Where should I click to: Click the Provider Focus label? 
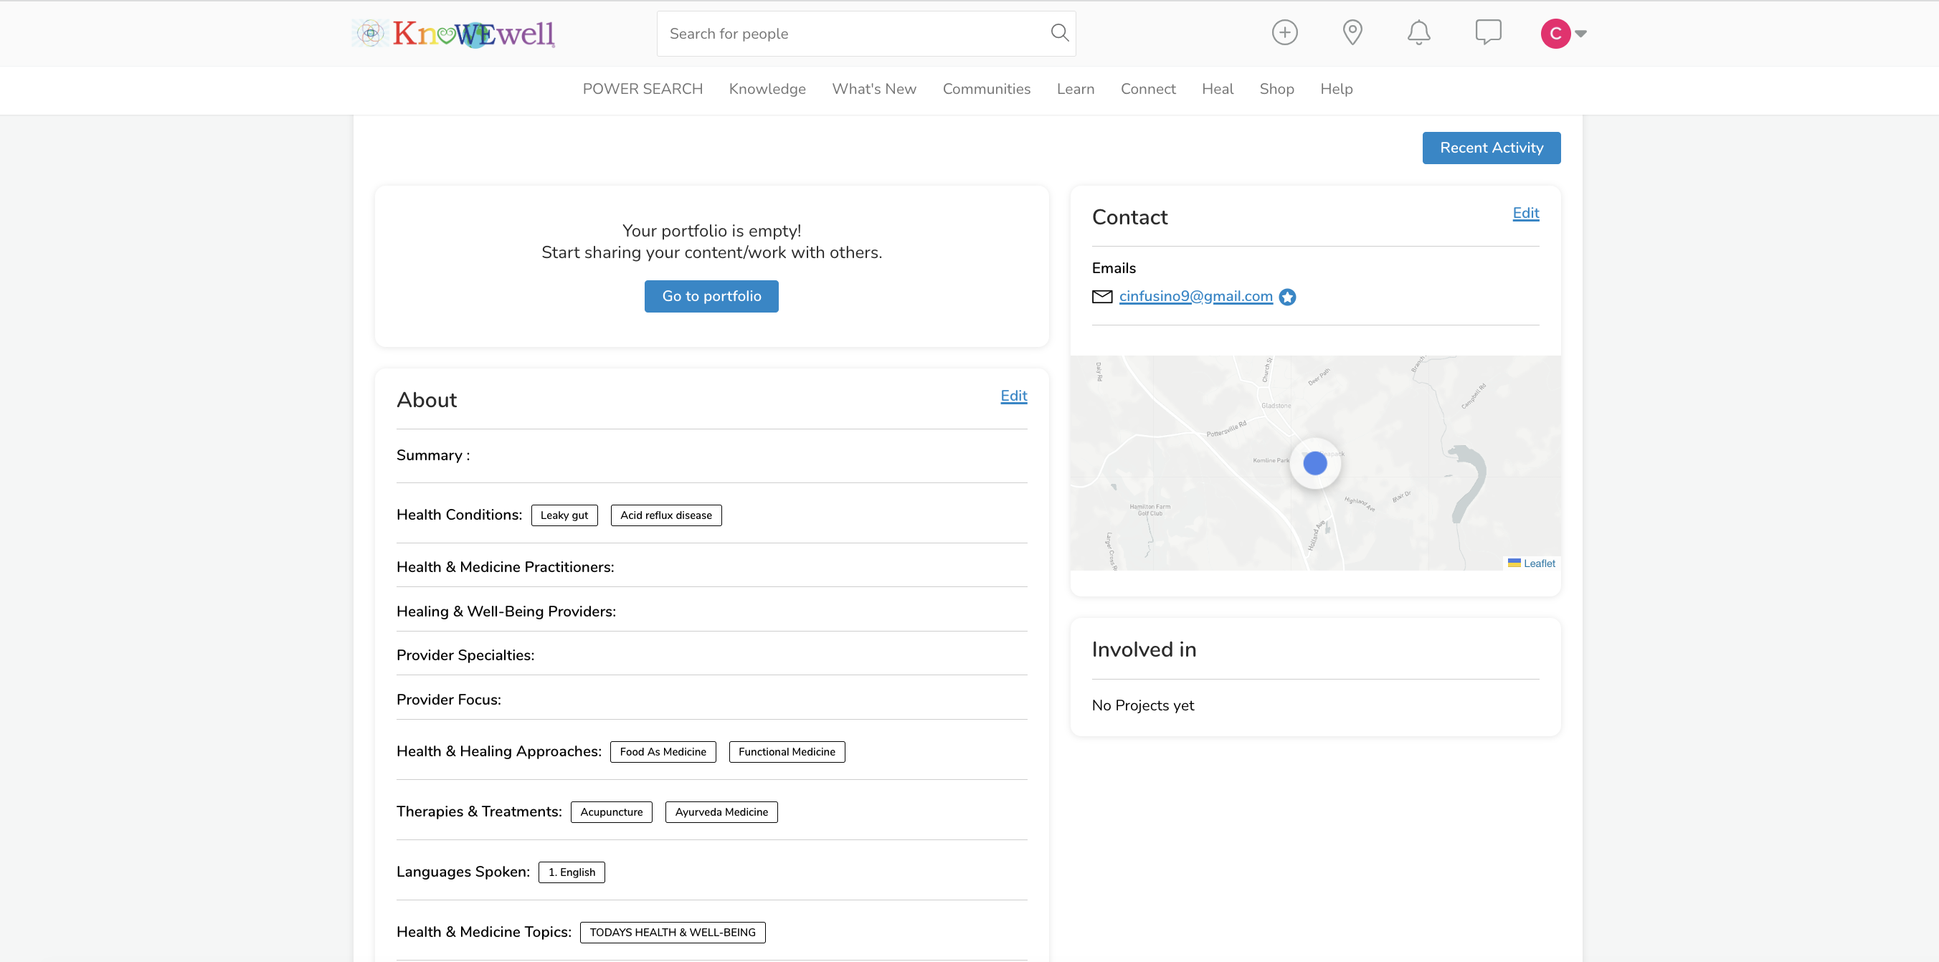click(449, 700)
